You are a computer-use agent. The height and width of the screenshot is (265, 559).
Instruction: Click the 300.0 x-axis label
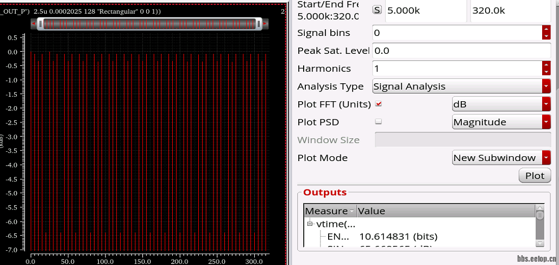click(254, 262)
